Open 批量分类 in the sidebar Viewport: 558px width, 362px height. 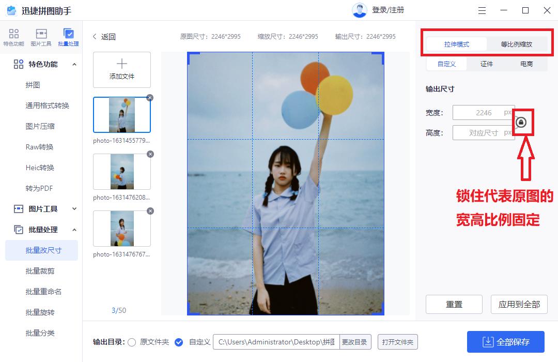click(40, 333)
